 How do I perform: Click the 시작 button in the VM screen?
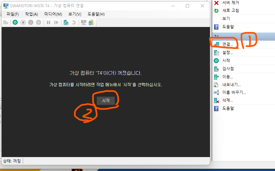[106, 100]
